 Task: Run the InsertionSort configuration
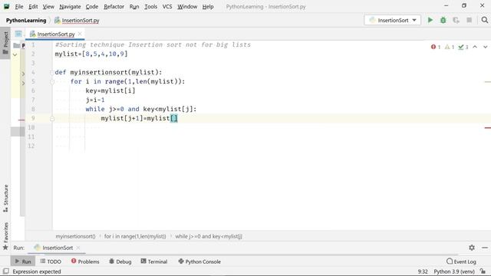click(x=430, y=20)
